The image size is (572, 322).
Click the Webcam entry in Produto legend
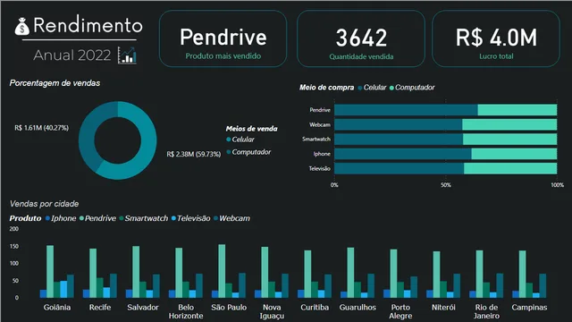[x=232, y=218]
